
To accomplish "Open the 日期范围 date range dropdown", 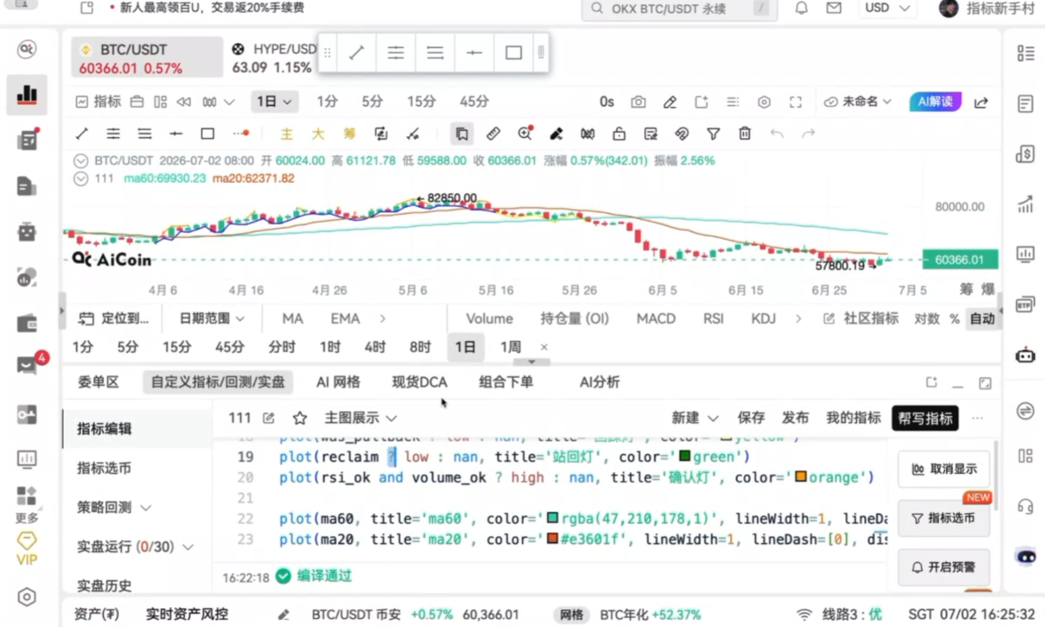I will coord(211,319).
